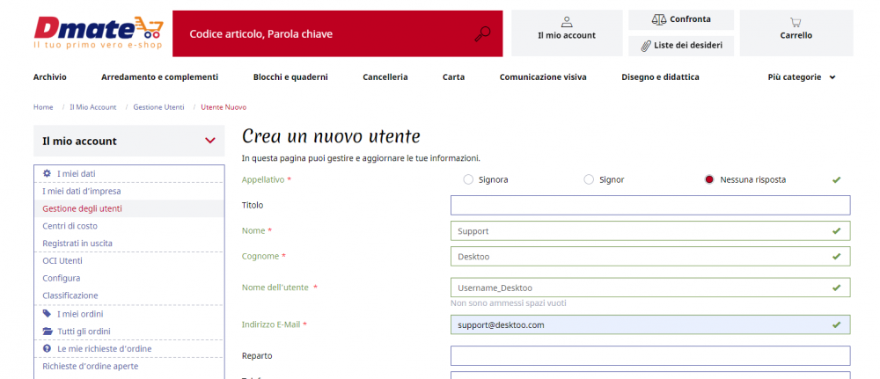Open the Carrello cart icon
Screen dimensions: 880x379
point(796,23)
